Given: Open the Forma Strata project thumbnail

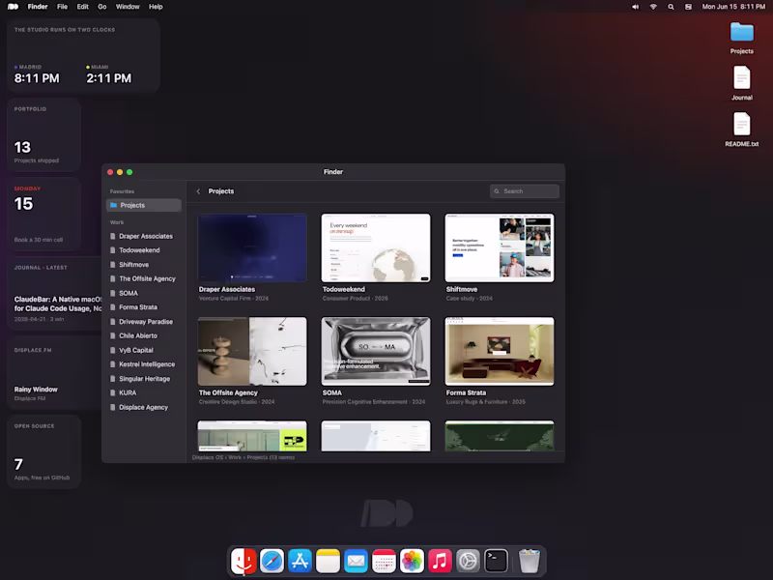Looking at the screenshot, I should point(500,351).
